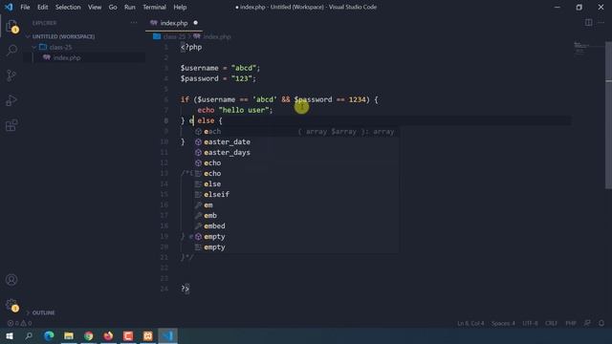612x344 pixels.
Task: Open the XAMPP icon in taskbar
Action: point(148,335)
